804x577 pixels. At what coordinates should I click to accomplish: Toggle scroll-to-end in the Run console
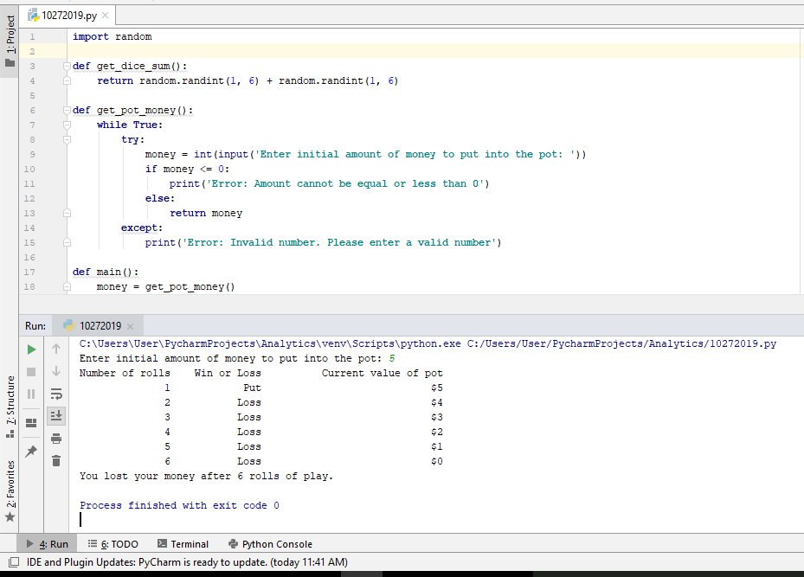56,415
